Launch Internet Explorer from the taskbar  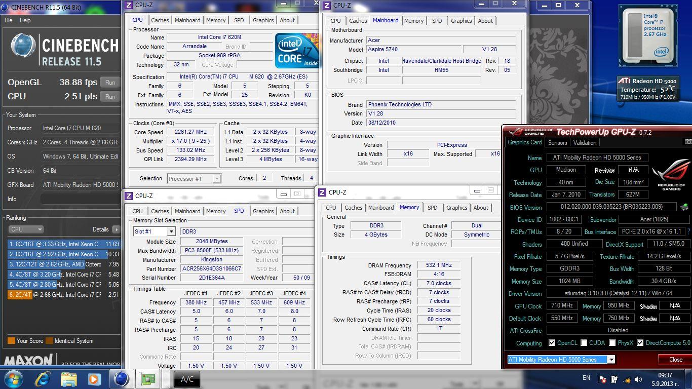pyautogui.click(x=43, y=378)
